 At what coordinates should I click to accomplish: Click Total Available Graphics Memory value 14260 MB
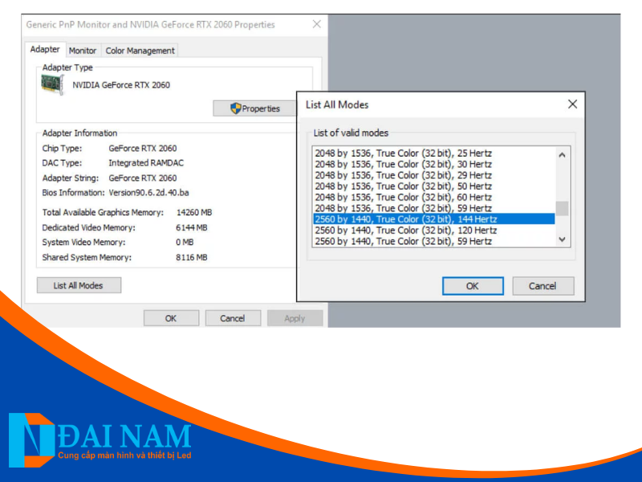pos(194,212)
